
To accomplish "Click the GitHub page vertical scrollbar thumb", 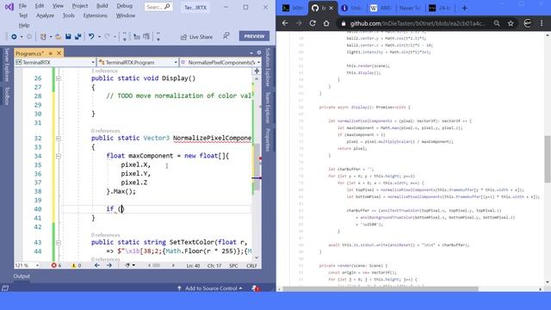I will coord(548,158).
